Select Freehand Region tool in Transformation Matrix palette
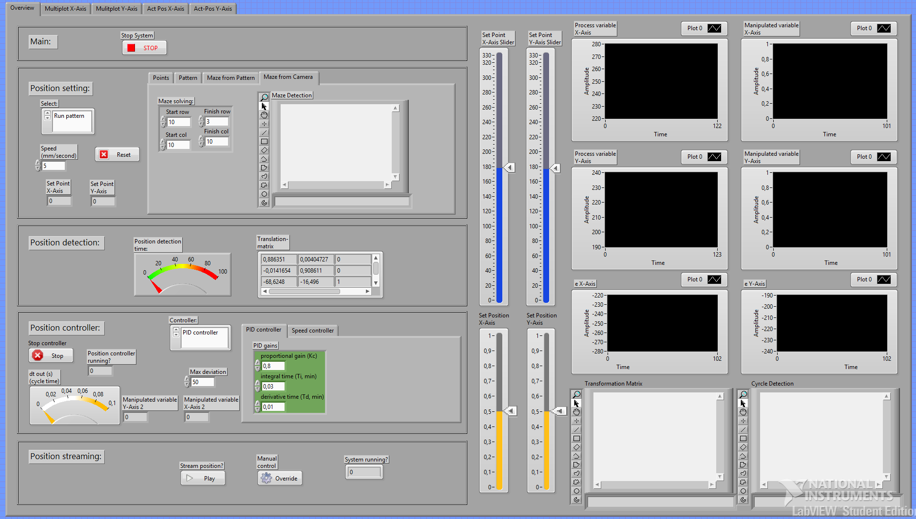916x519 pixels. [576, 482]
